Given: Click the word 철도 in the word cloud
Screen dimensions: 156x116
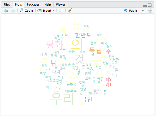Looking at the screenshot, I should point(110,46).
